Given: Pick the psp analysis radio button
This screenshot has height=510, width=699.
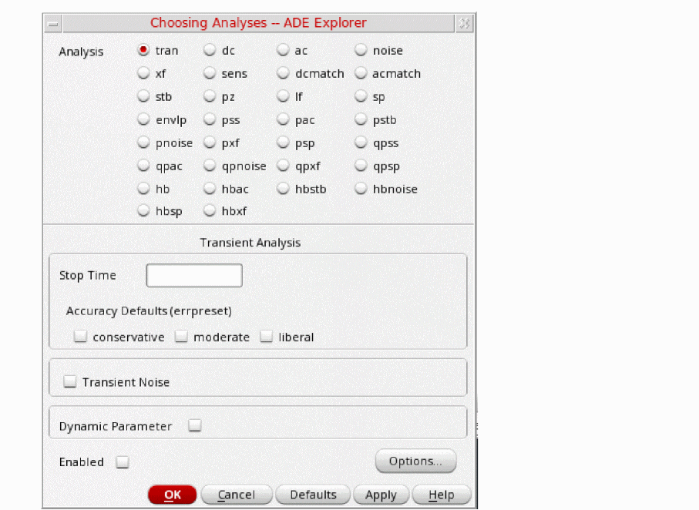Looking at the screenshot, I should [x=283, y=143].
